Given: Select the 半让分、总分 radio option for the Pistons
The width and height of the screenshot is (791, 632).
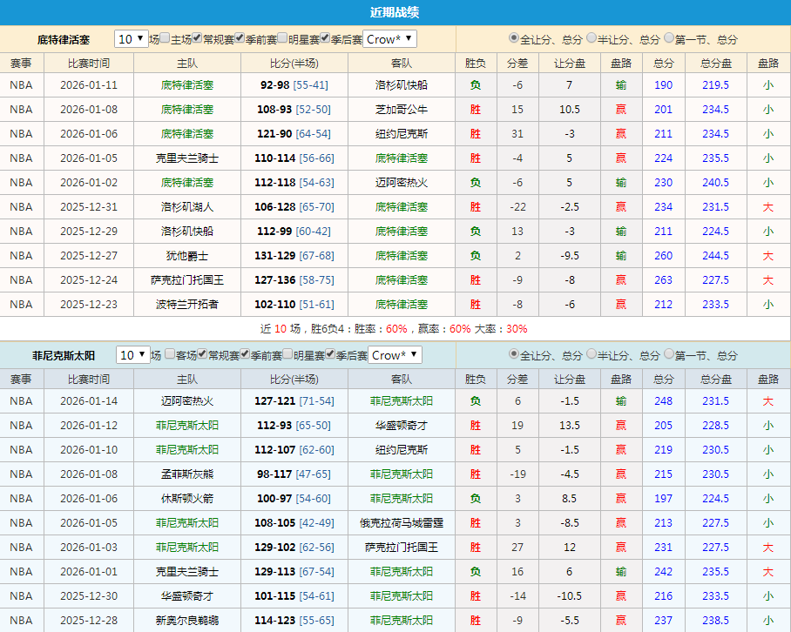Looking at the screenshot, I should pyautogui.click(x=591, y=38).
